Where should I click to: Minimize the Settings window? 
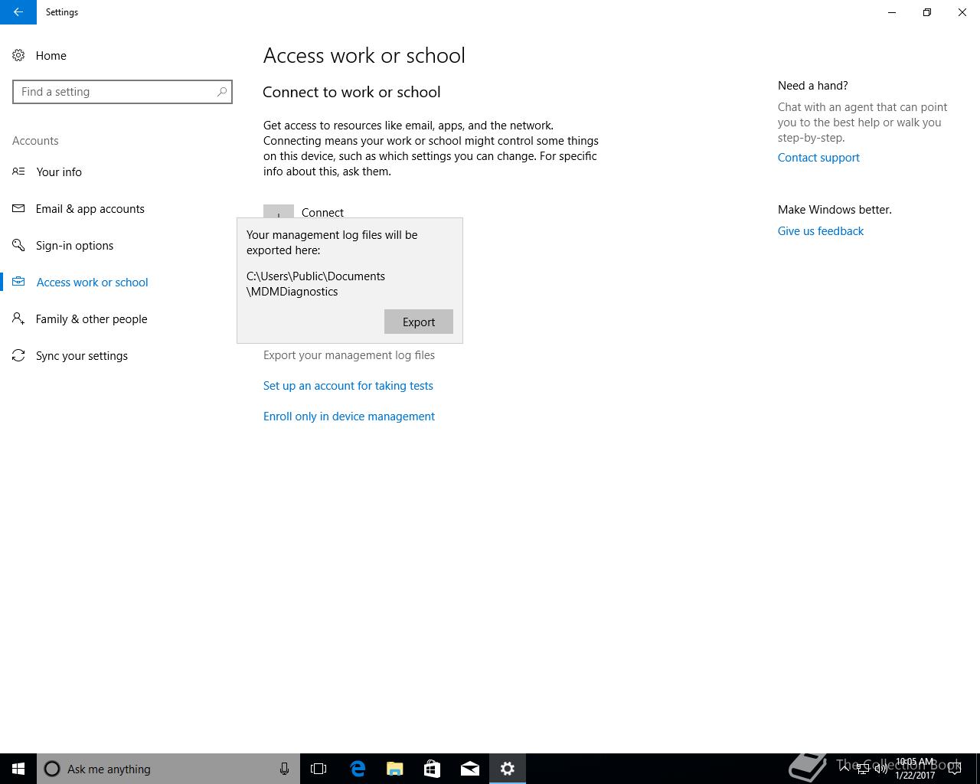pos(892,12)
